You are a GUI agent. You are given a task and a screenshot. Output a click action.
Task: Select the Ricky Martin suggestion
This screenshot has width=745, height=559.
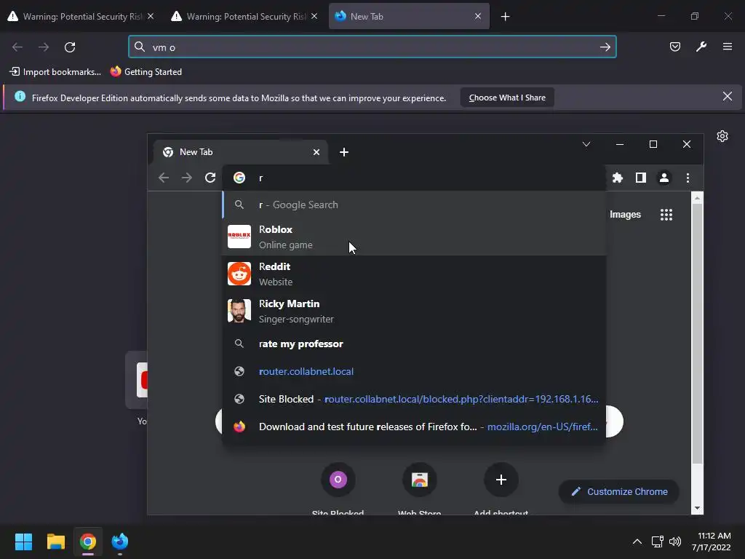coord(414,311)
